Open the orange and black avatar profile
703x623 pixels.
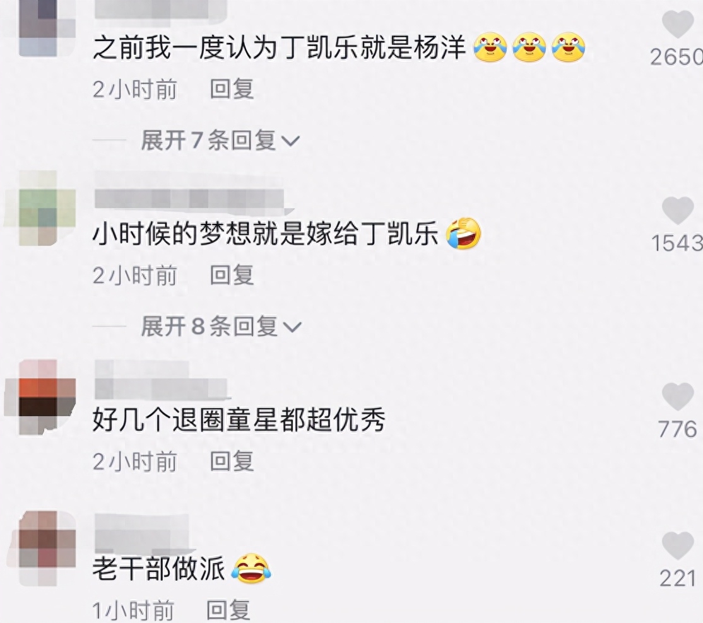point(38,397)
